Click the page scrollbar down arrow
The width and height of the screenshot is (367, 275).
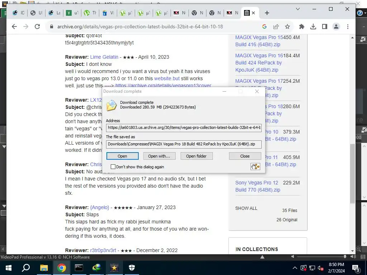353,251
